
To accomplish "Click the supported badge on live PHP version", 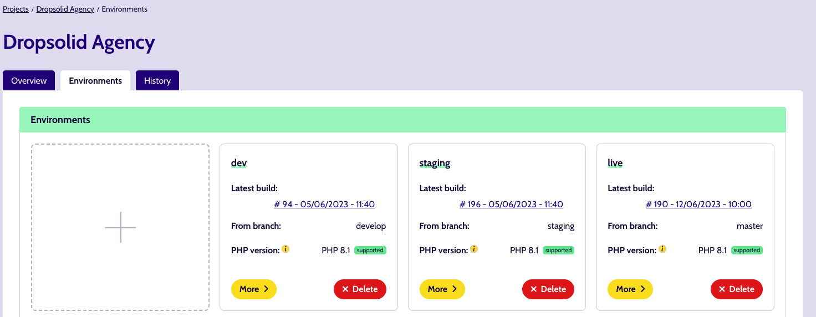I will pyautogui.click(x=747, y=250).
